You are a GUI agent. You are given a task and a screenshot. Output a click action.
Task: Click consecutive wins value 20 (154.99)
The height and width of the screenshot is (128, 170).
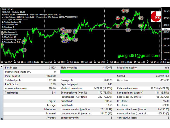point(106,109)
